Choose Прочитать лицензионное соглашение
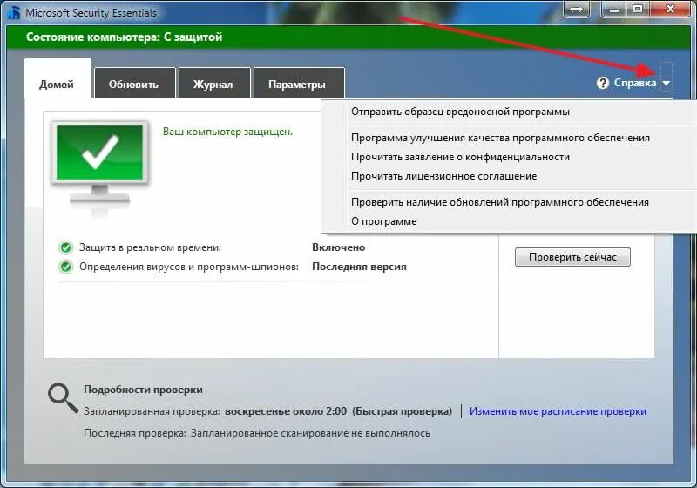 509,176
